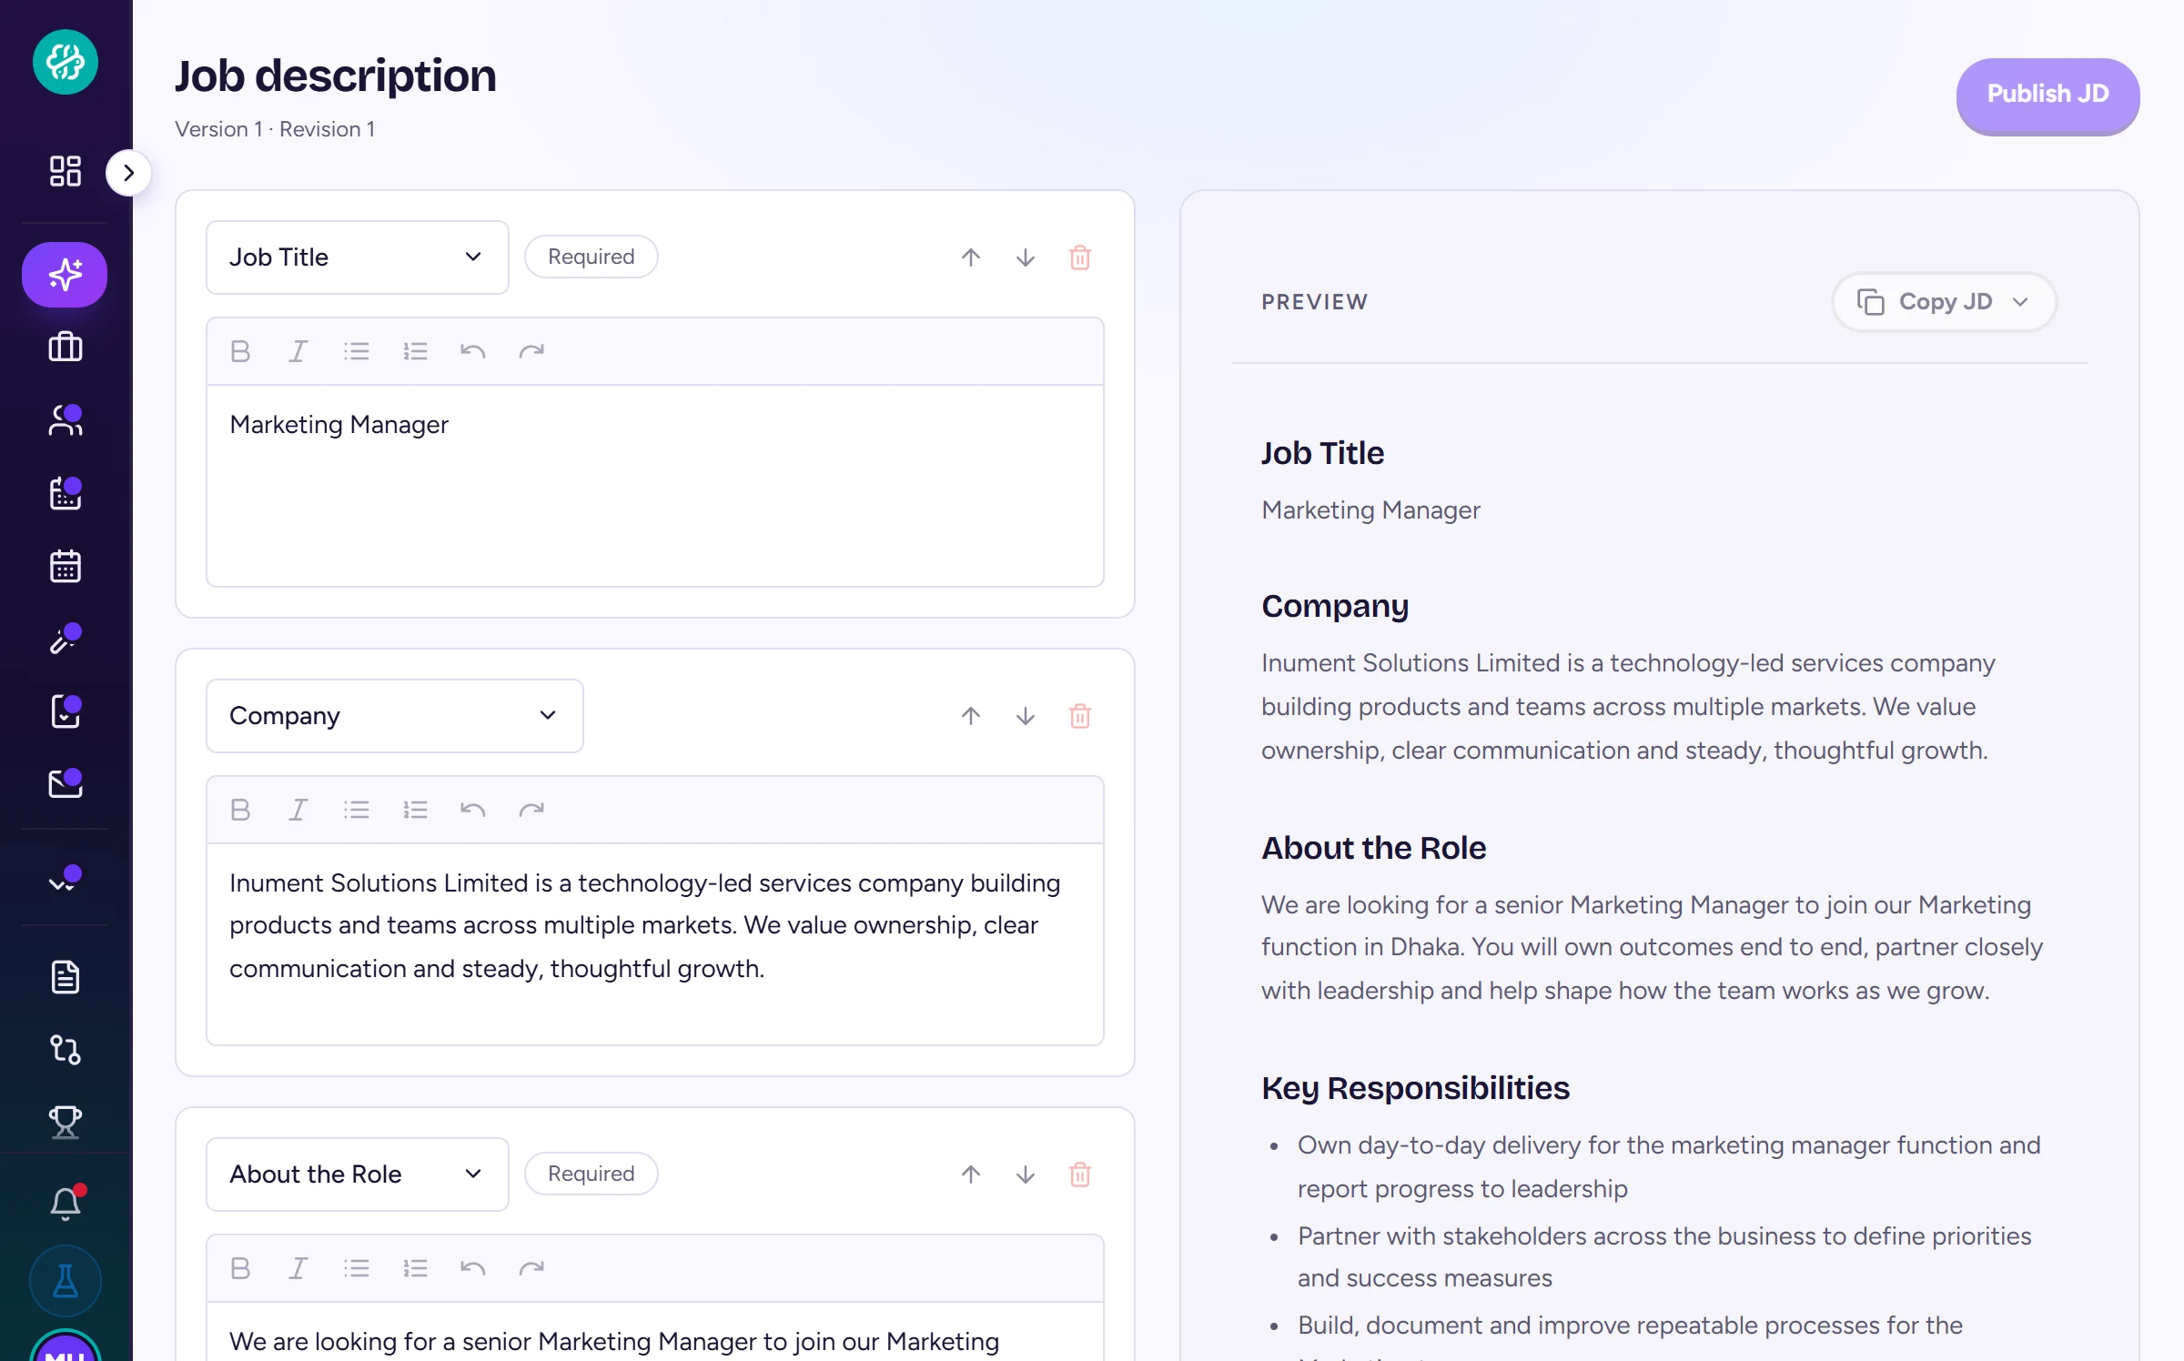Open the workflow branch icon in the sidebar

click(x=66, y=1050)
